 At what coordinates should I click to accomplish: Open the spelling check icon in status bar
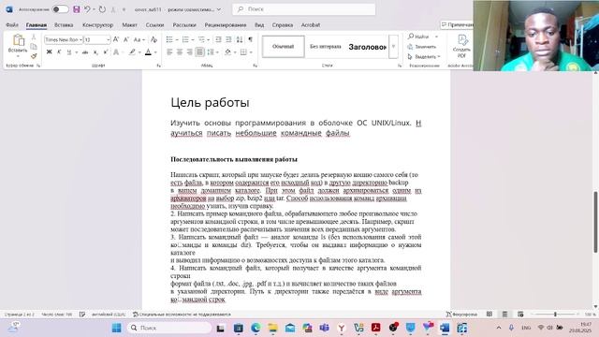[82, 315]
